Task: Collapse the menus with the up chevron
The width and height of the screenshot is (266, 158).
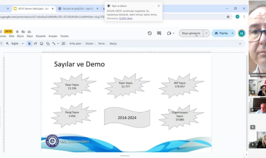Action: coord(240,44)
